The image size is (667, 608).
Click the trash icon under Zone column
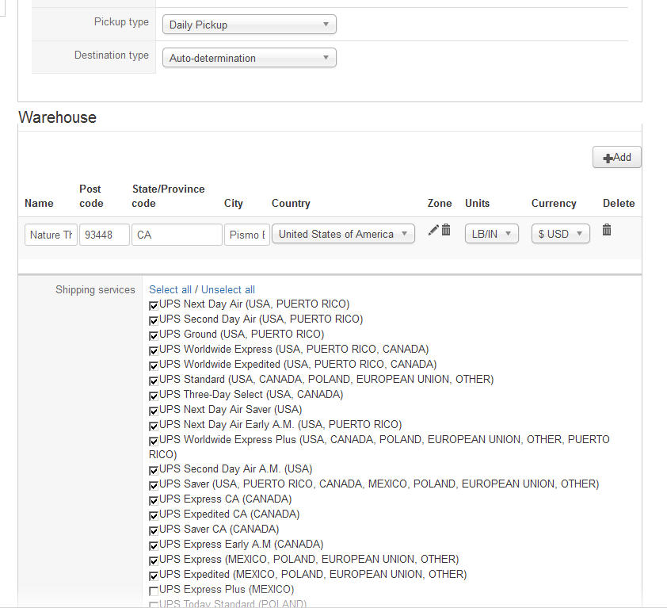point(446,230)
